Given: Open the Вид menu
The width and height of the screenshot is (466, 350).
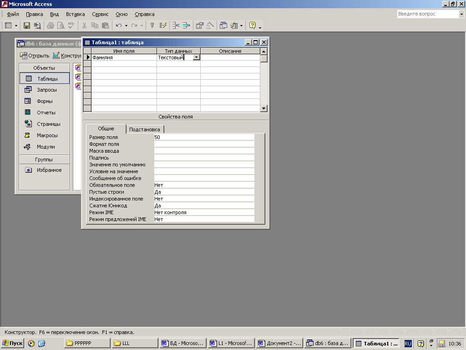Looking at the screenshot, I should click(x=54, y=14).
